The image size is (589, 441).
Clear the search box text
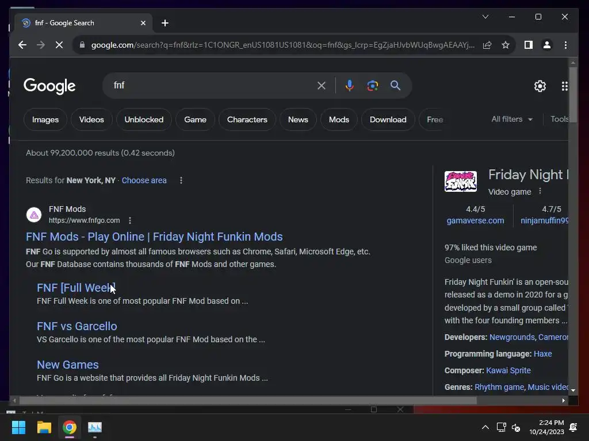click(x=322, y=86)
